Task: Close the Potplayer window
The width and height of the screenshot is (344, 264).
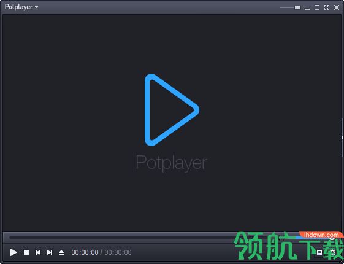Action: pyautogui.click(x=337, y=7)
